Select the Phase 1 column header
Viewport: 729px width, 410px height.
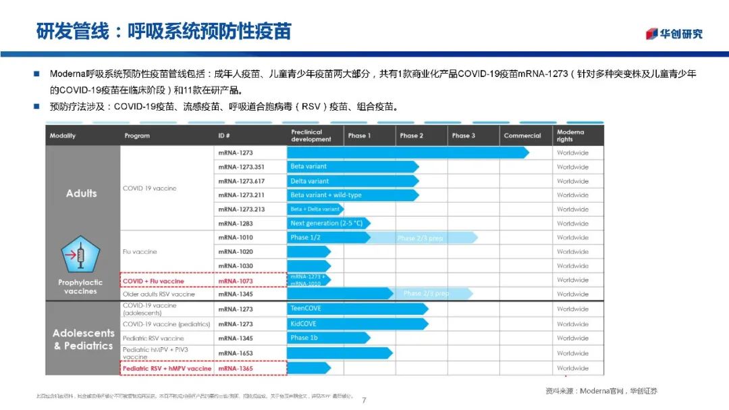[x=359, y=136]
